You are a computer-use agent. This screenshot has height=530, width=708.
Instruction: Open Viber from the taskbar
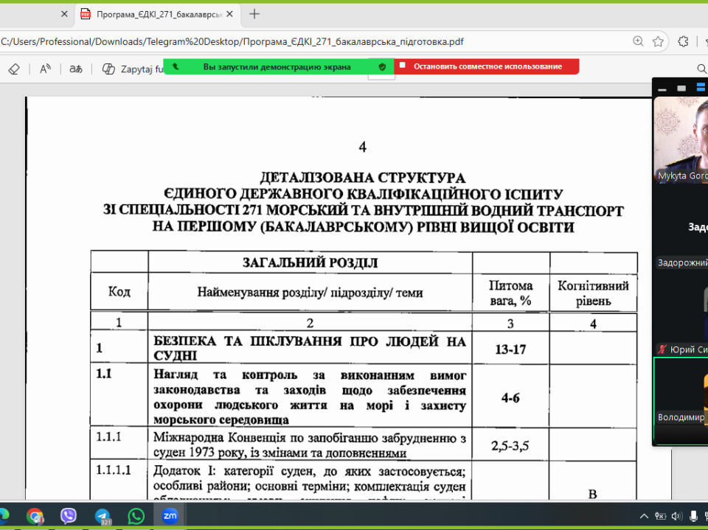[x=69, y=515]
